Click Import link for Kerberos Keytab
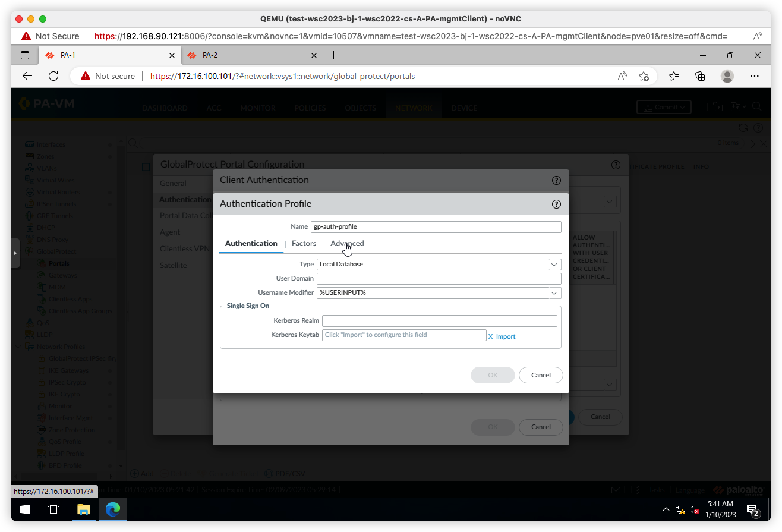782x532 pixels. coord(505,336)
